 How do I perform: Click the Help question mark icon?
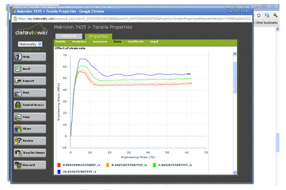(x=18, y=57)
